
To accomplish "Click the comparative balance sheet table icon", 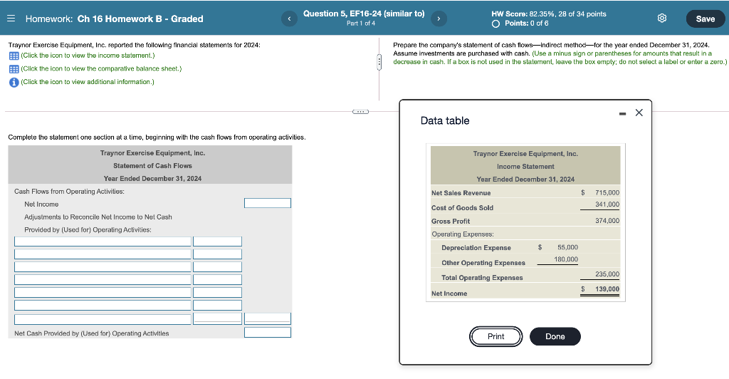I will (x=14, y=69).
